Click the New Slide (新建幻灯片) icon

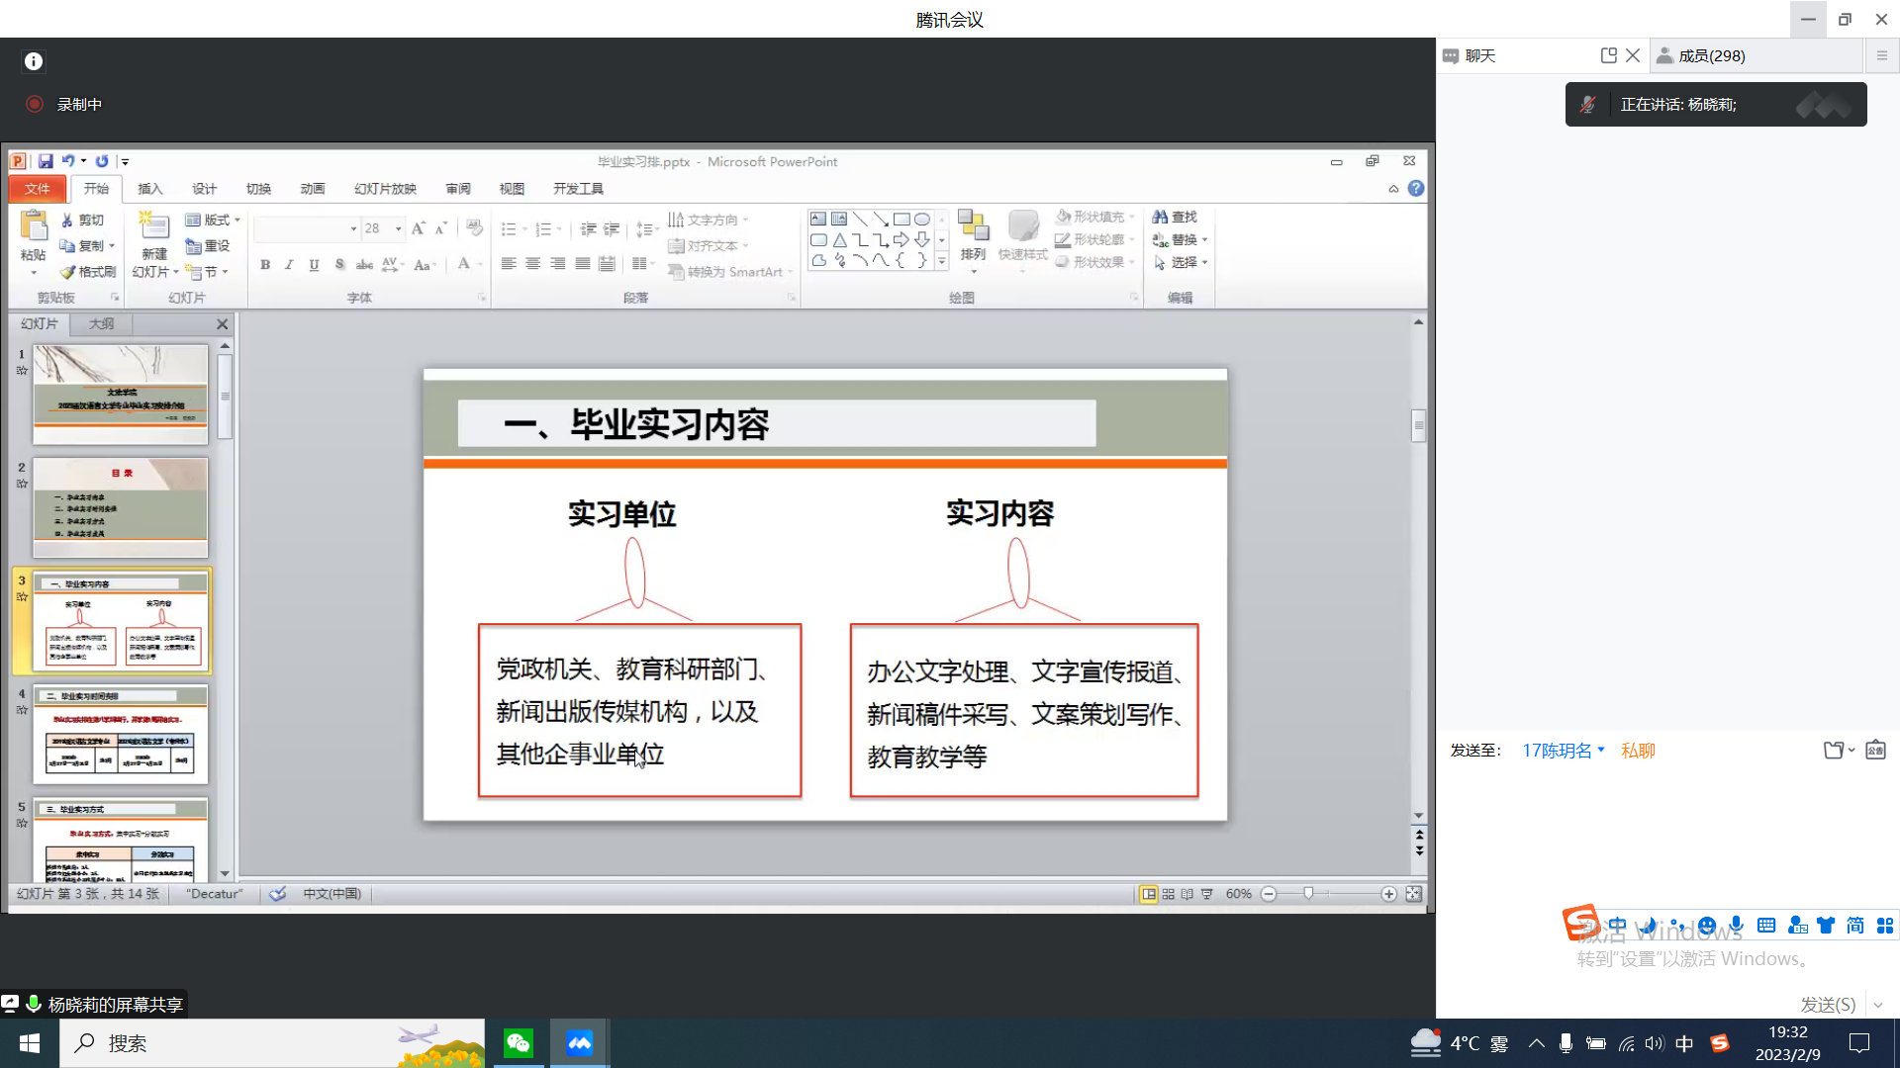pos(153,225)
